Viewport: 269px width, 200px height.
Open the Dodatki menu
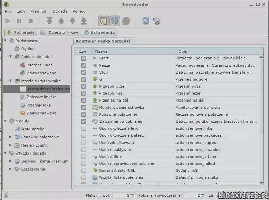coord(60,11)
